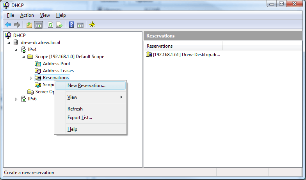Expand the IPv6 tree node
Screen dimensions: 306x180
coord(16,99)
